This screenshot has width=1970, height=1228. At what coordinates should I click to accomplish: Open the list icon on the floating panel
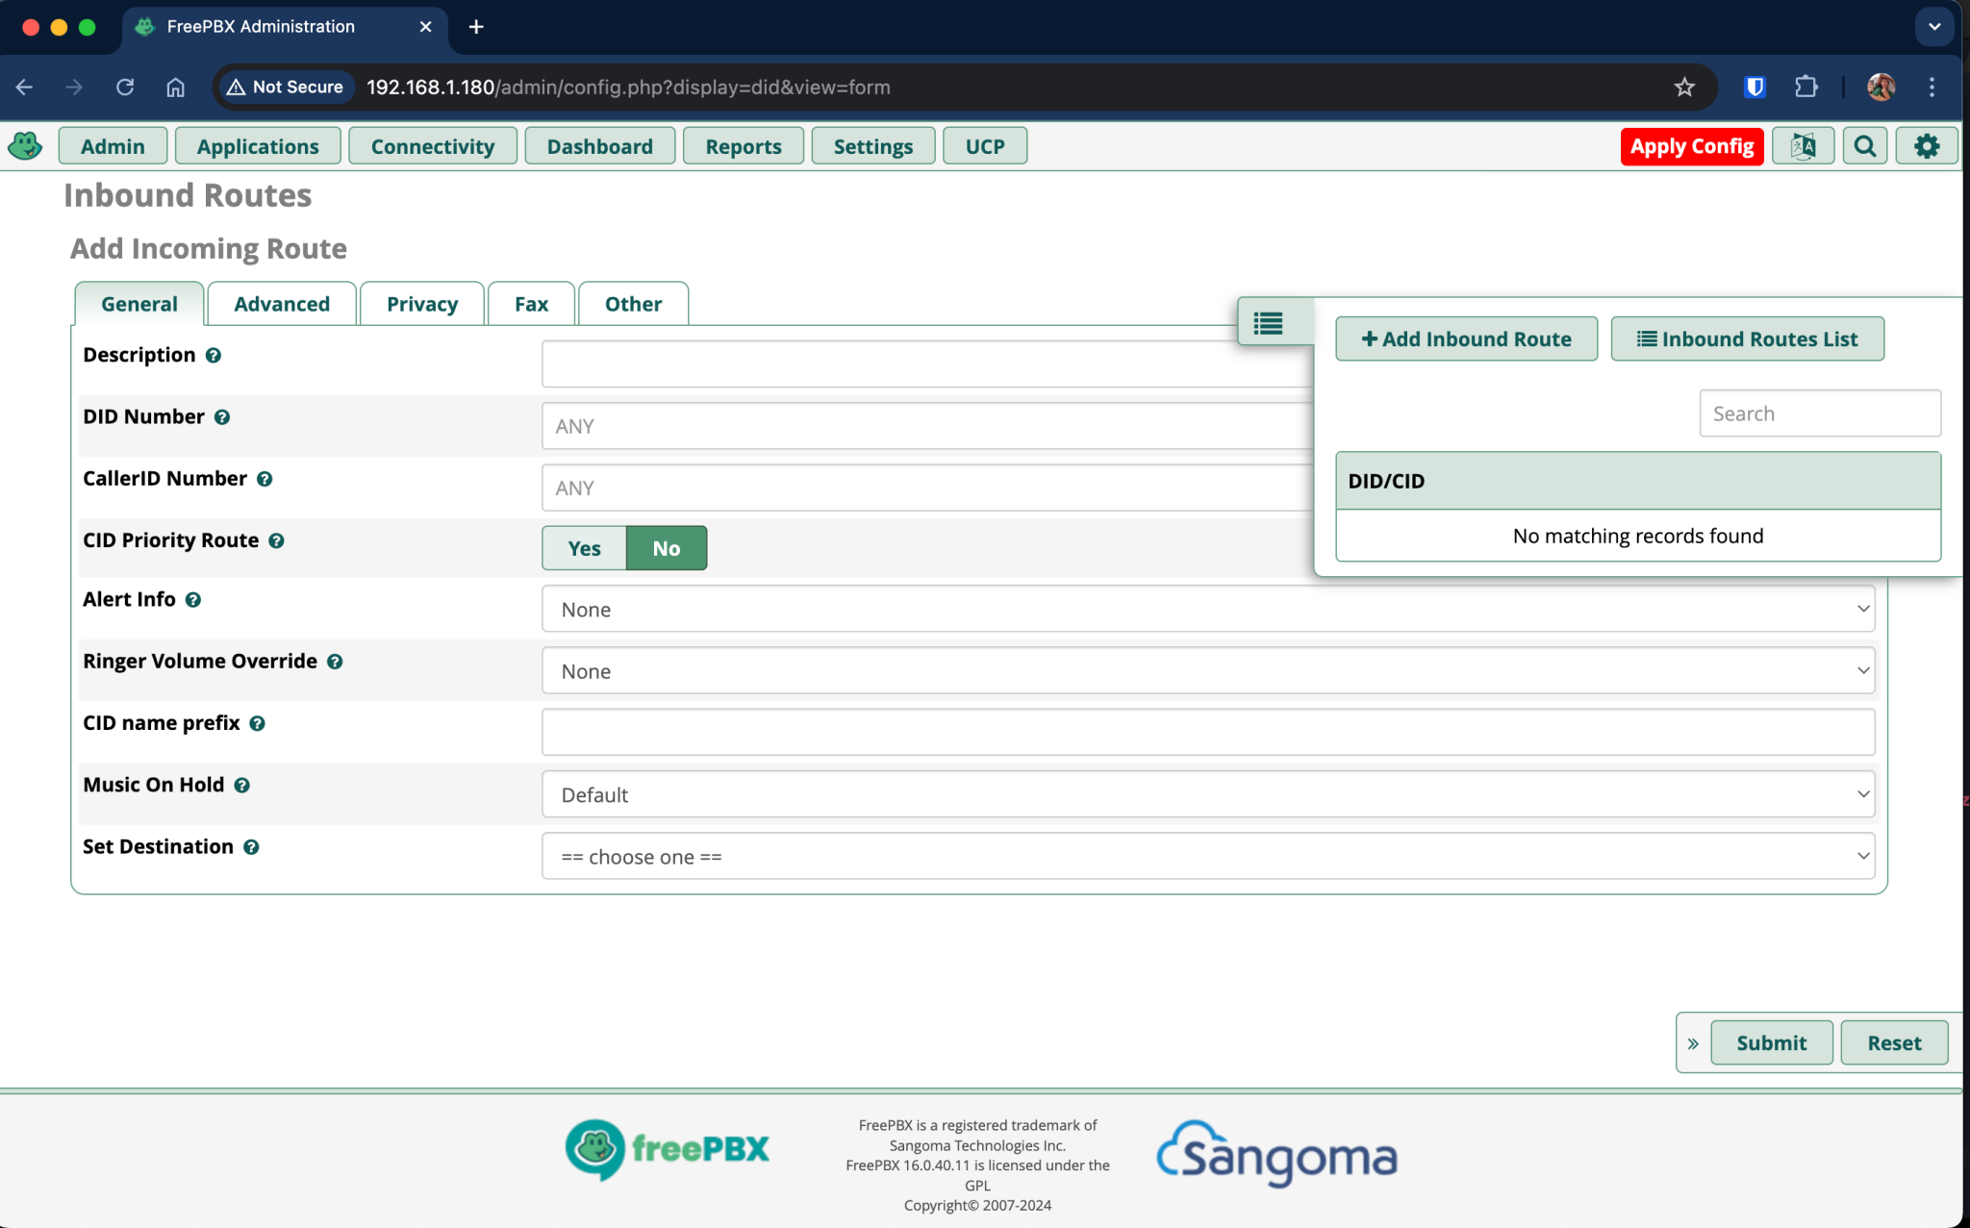[x=1269, y=324]
